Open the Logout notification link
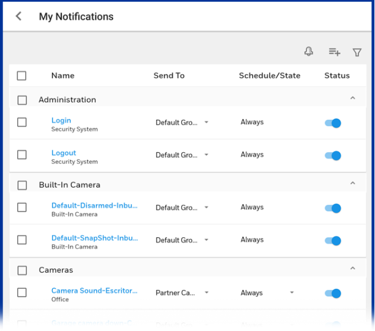The width and height of the screenshot is (375, 331). click(64, 153)
